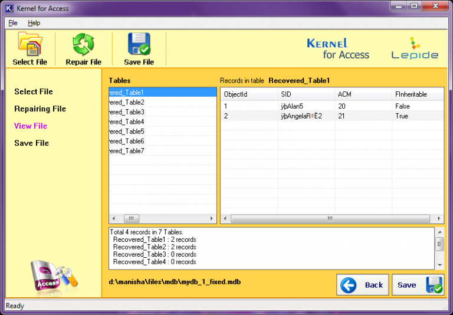Click the SID cell containing Alan5

coord(306,106)
